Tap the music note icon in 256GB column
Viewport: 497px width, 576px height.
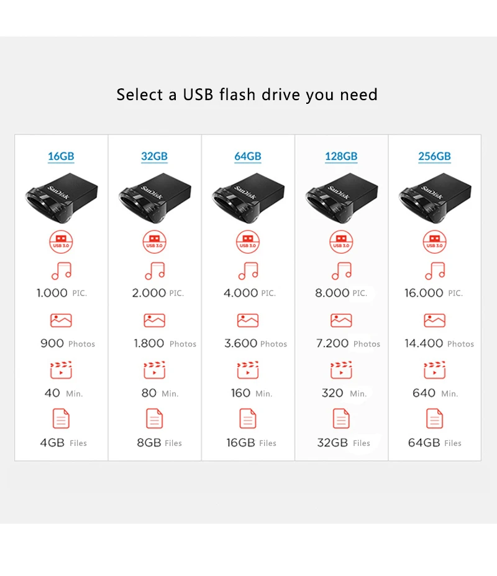[435, 271]
